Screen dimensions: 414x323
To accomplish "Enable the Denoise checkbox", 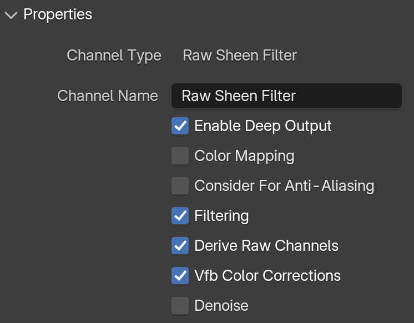I will [x=180, y=306].
